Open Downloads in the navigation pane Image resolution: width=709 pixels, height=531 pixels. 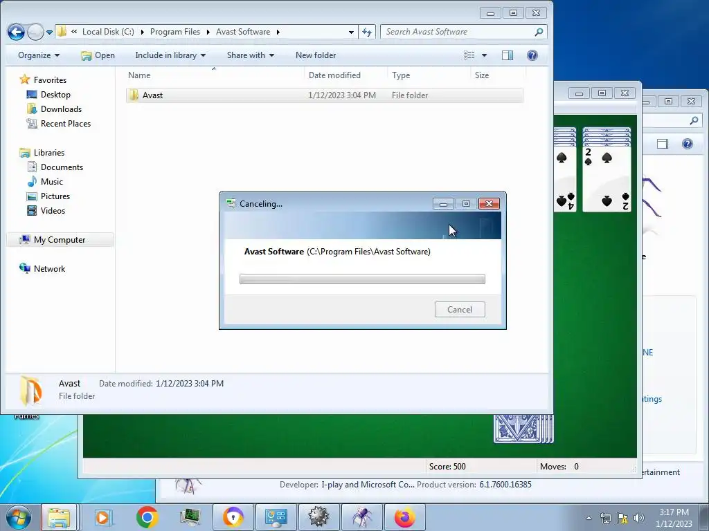click(x=54, y=109)
